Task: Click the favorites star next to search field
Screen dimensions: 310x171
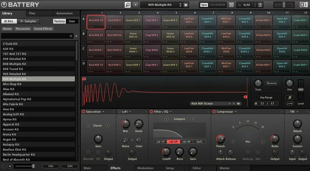Action: pyautogui.click(x=76, y=36)
